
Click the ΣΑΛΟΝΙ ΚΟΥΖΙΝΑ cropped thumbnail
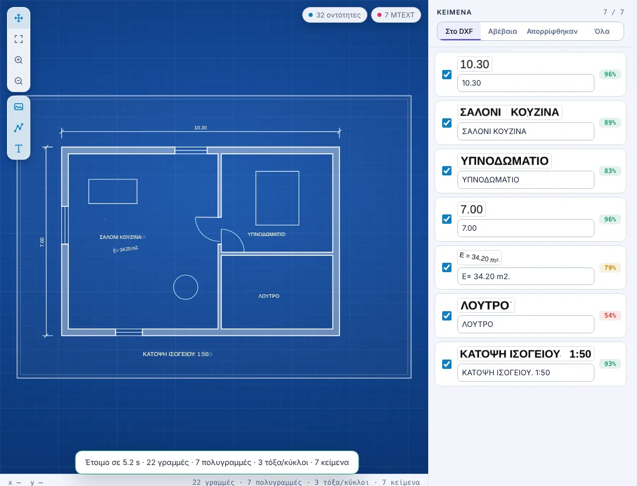(509, 112)
